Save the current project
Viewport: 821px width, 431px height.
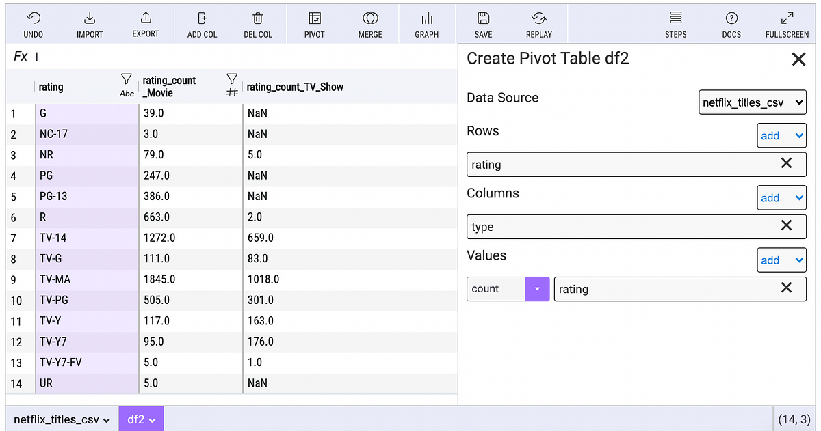[x=483, y=23]
